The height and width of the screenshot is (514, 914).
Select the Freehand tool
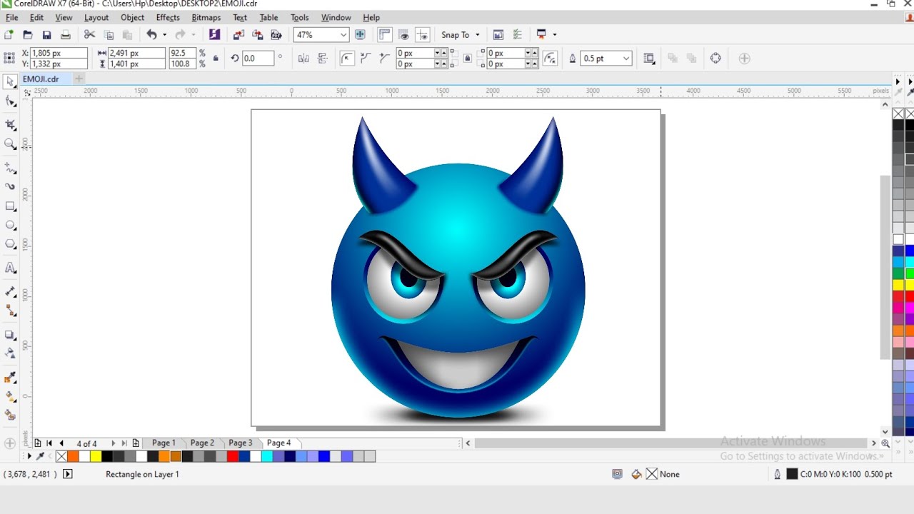10,168
